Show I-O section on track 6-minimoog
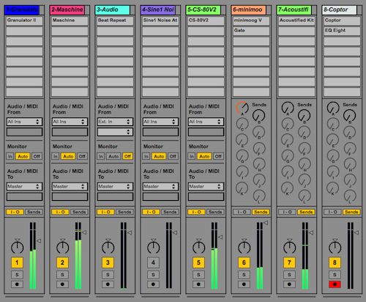The width and height of the screenshot is (366, 302). coord(242,212)
